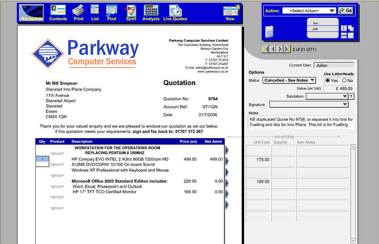Open the Contacts module

[58, 13]
